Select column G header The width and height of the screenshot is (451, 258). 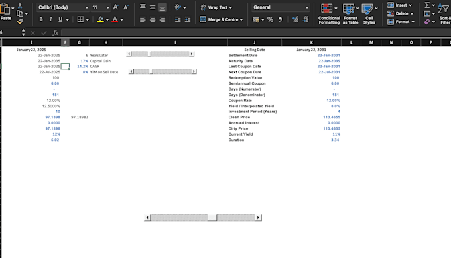pos(80,42)
